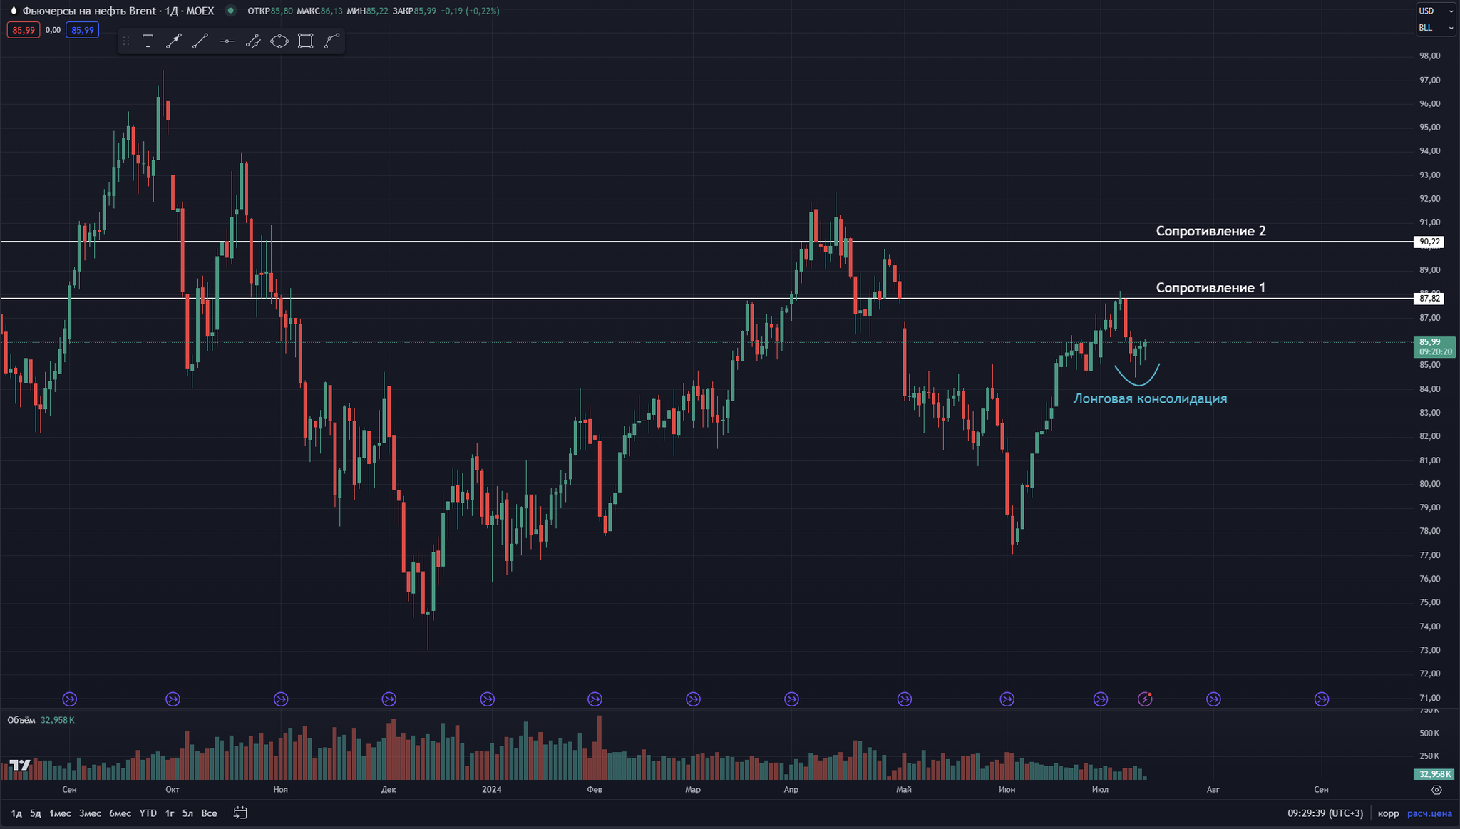
Task: Click the lightning event marker icon
Action: pos(1145,699)
